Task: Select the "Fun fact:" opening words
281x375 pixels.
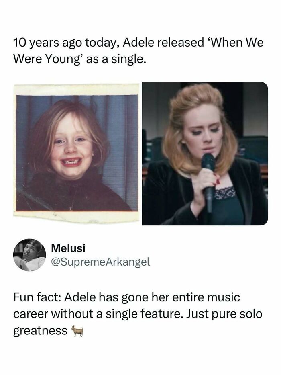Action: pos(37,299)
